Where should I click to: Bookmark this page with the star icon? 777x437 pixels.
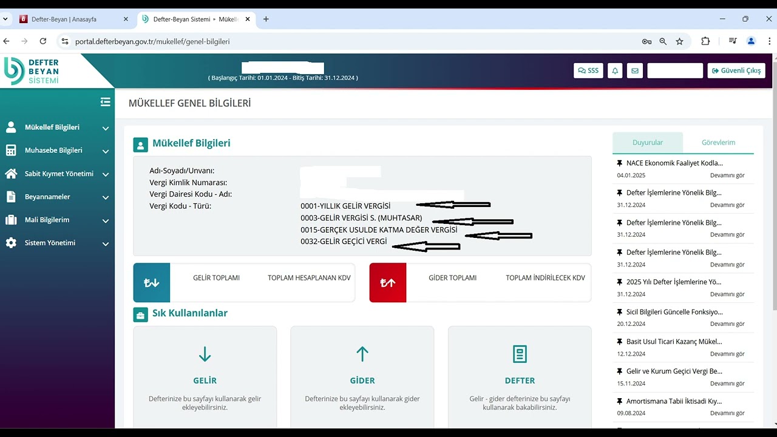pos(679,41)
